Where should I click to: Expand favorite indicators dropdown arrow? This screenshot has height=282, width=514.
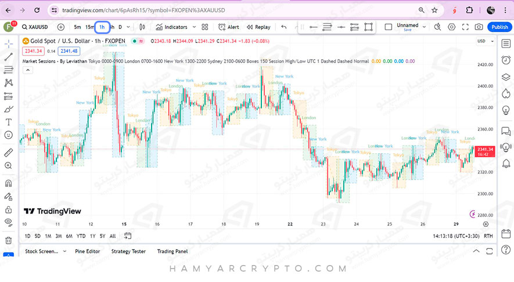tap(194, 27)
